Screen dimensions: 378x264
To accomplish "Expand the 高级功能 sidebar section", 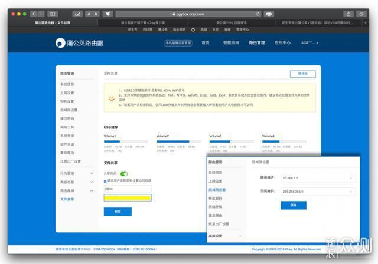I will point(77,182).
